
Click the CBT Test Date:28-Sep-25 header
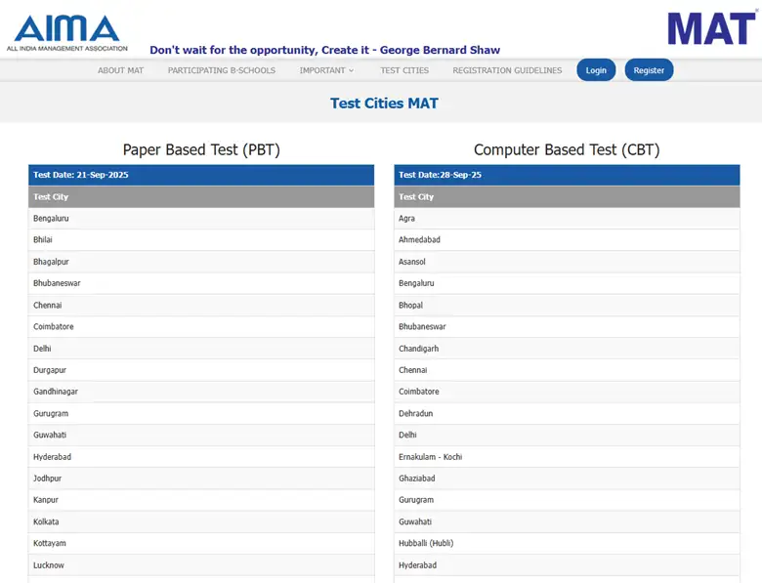tap(567, 175)
